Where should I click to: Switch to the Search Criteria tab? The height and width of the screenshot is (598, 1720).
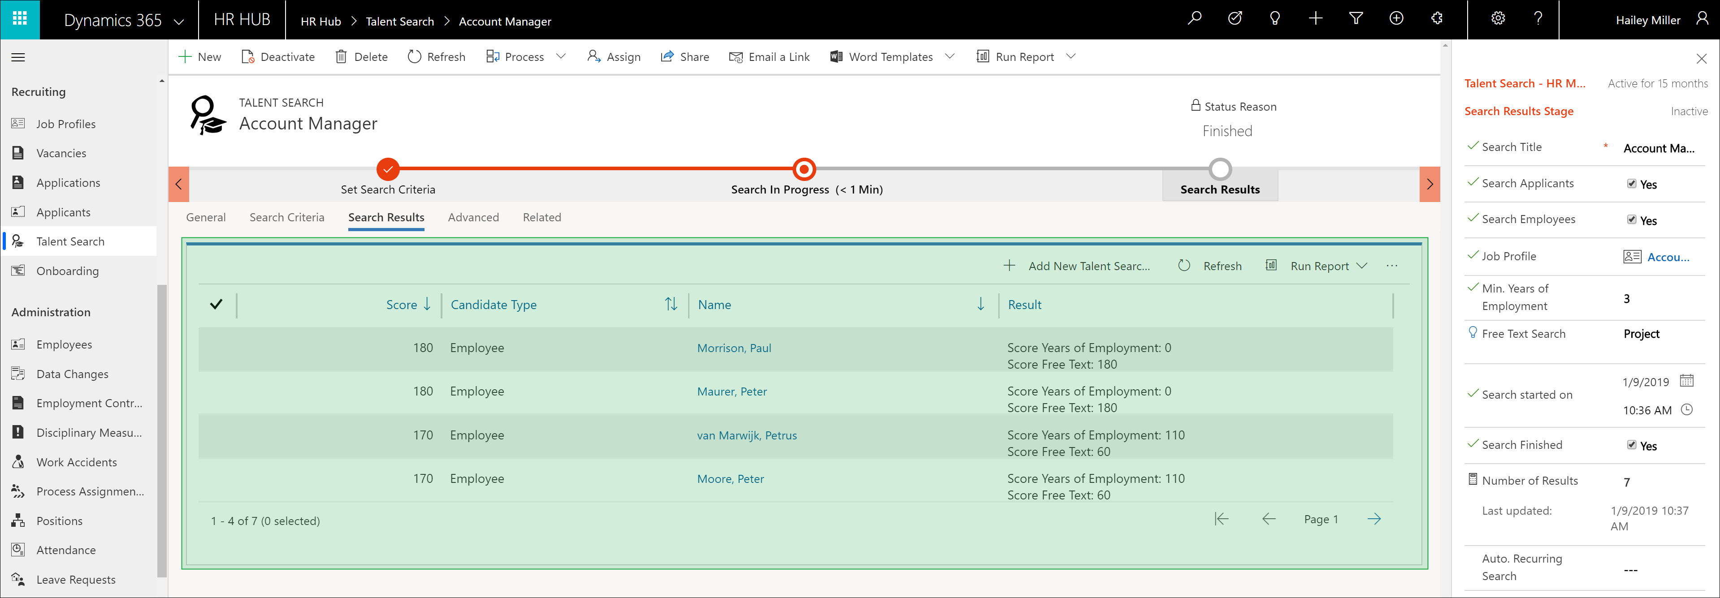(286, 218)
